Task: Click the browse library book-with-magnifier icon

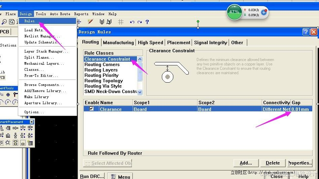Action: click(x=109, y=22)
